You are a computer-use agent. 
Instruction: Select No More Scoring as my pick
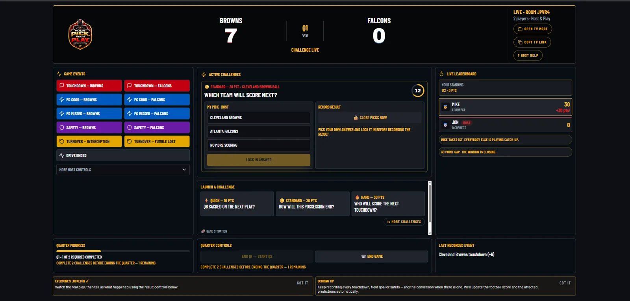pyautogui.click(x=259, y=145)
